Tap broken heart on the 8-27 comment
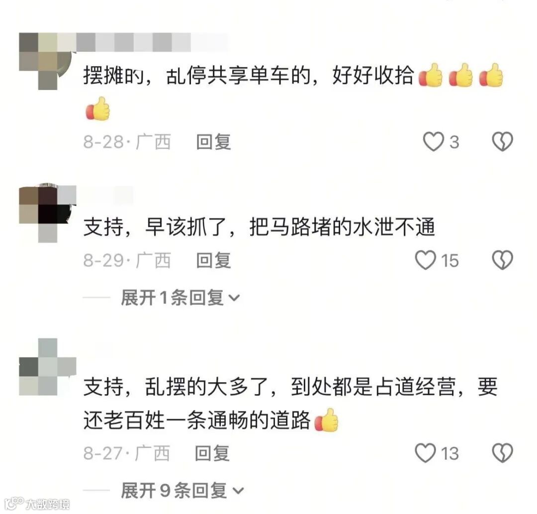Screen dimensions: 537x514 pos(502,453)
